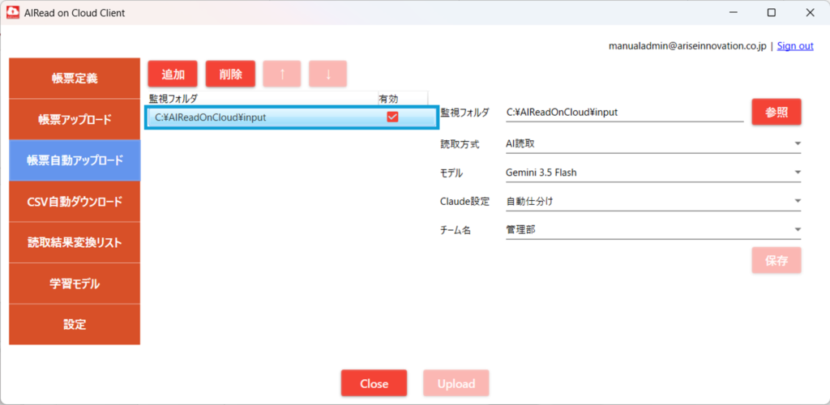This screenshot has height=405, width=830.
Task: Click the 追加 button
Action: click(173, 74)
